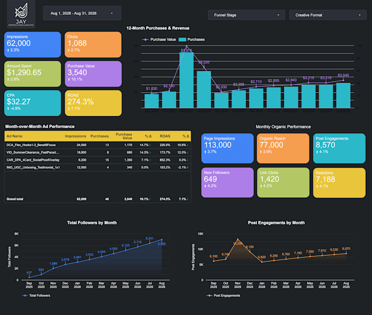Click the 24,500 impressions cell
372x315 pixels.
(x=82, y=145)
